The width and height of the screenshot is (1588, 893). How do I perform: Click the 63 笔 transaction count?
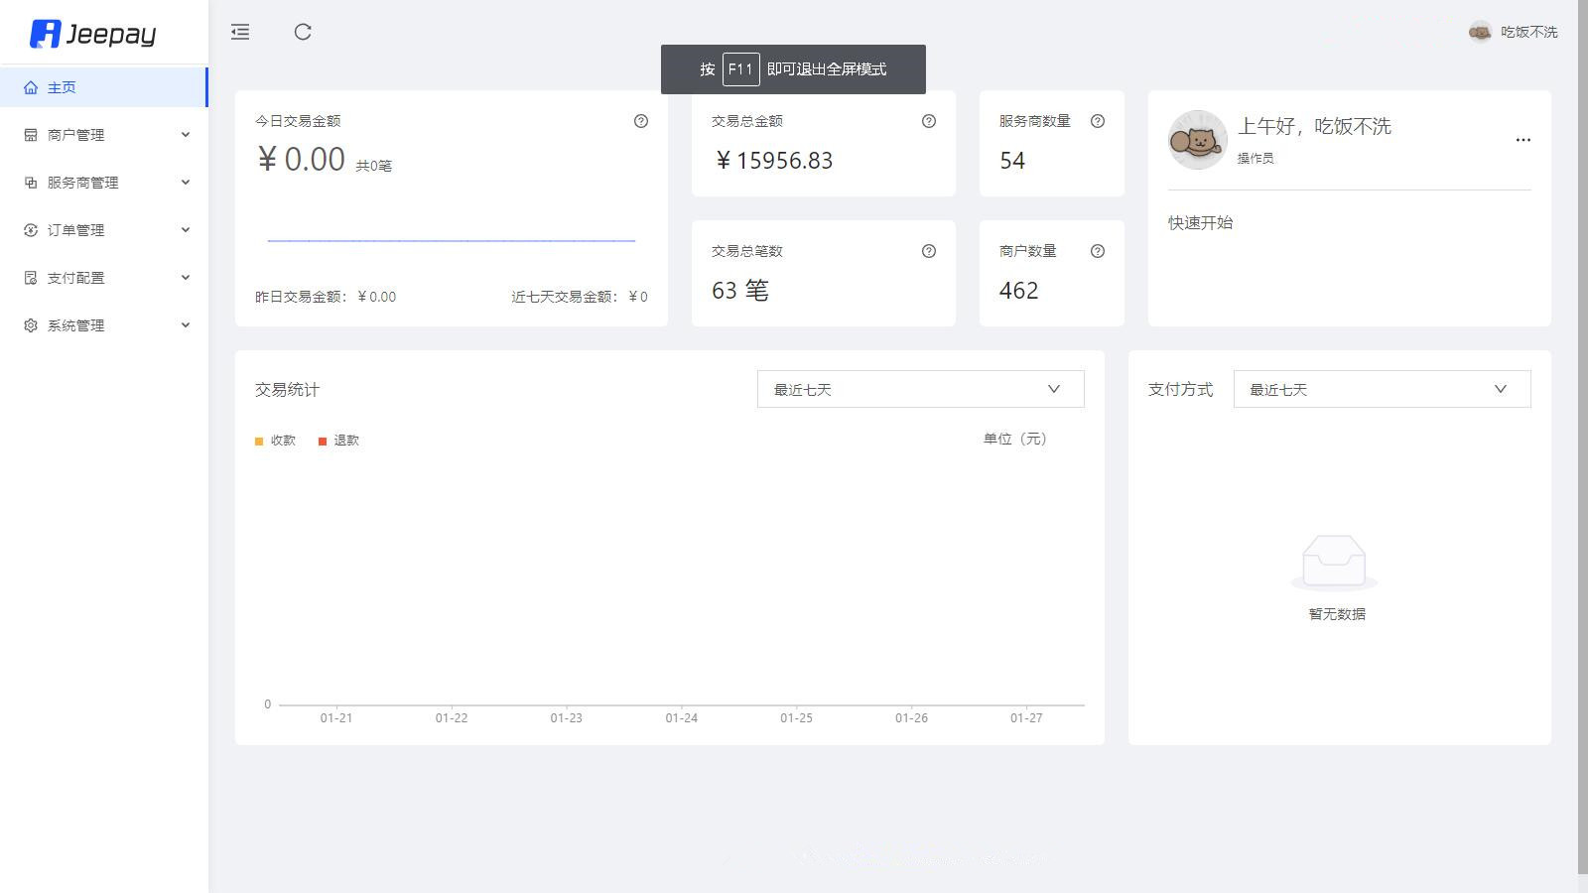[x=740, y=291]
